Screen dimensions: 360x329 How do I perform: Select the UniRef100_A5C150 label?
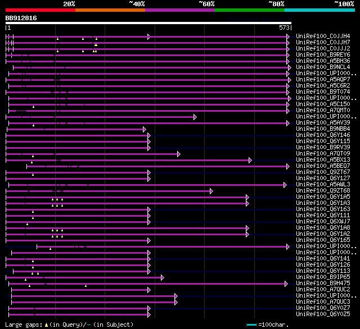323,104
